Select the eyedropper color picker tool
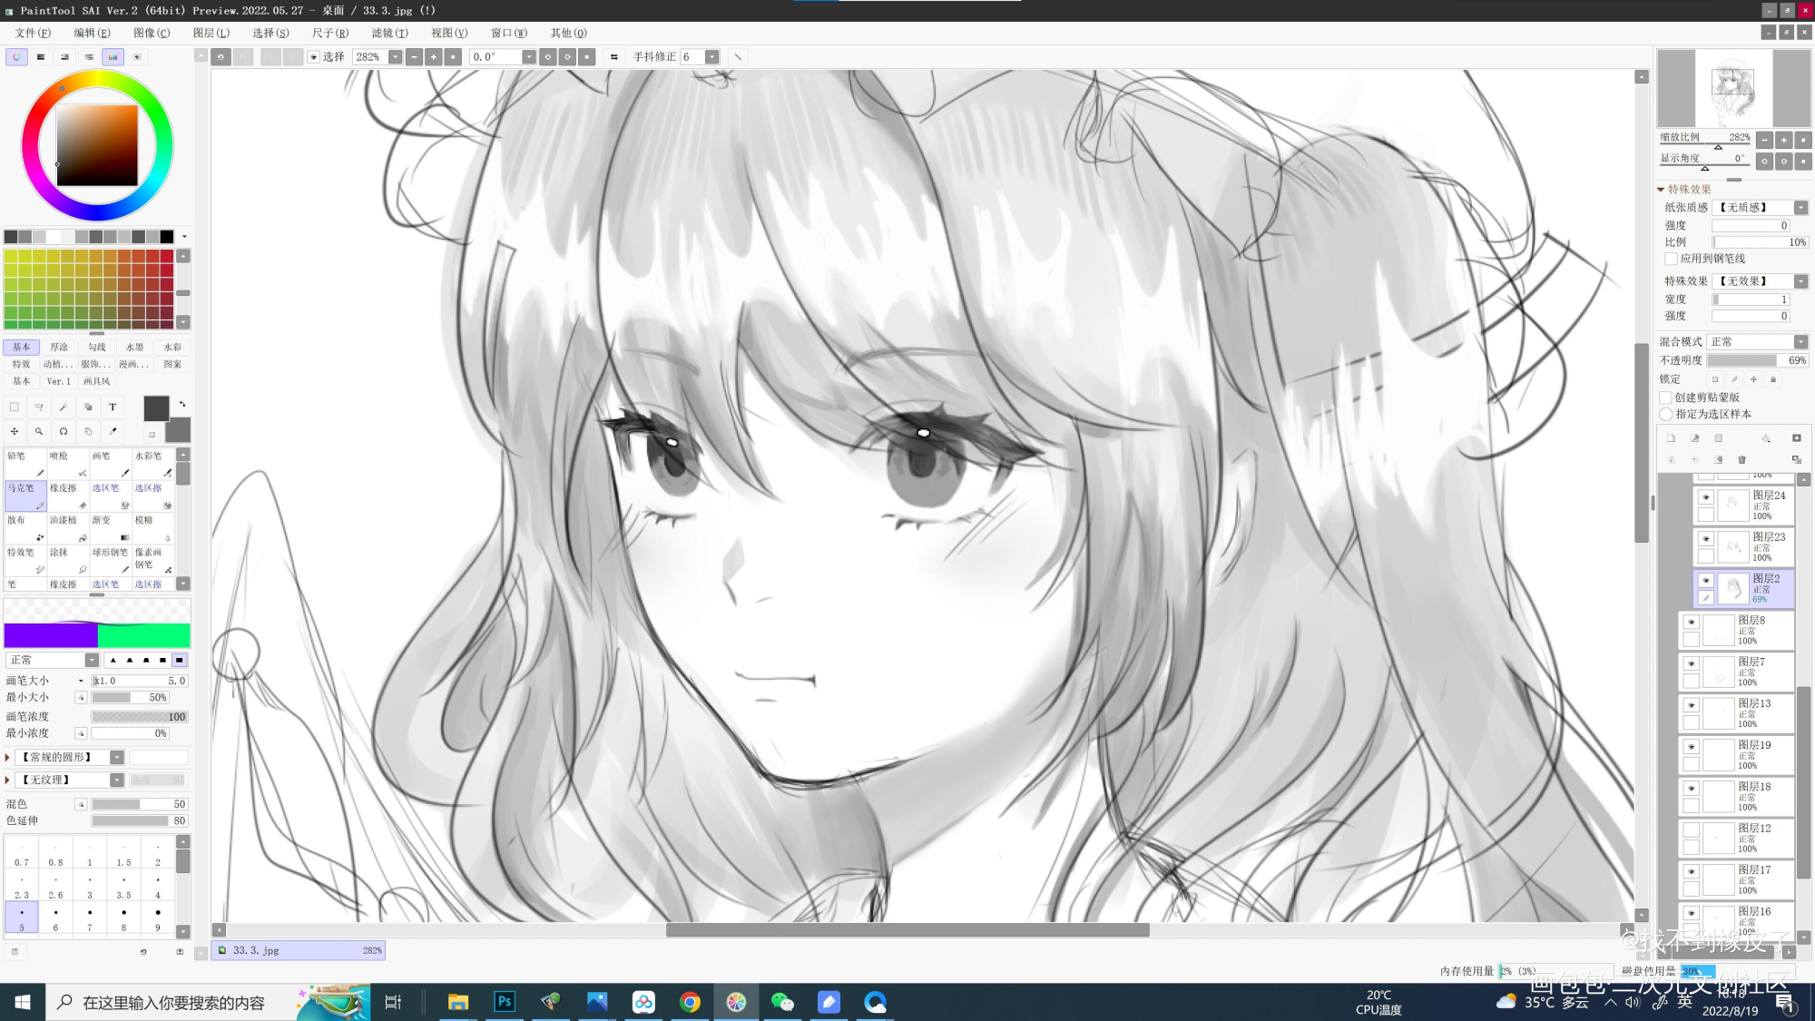 (x=113, y=431)
